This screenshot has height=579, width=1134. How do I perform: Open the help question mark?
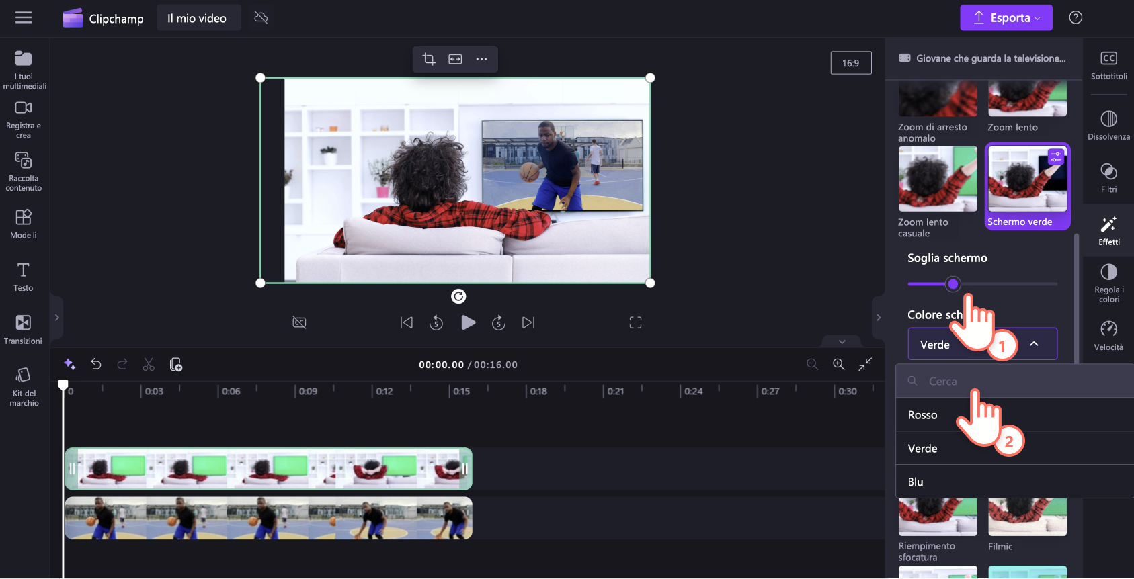(1076, 17)
